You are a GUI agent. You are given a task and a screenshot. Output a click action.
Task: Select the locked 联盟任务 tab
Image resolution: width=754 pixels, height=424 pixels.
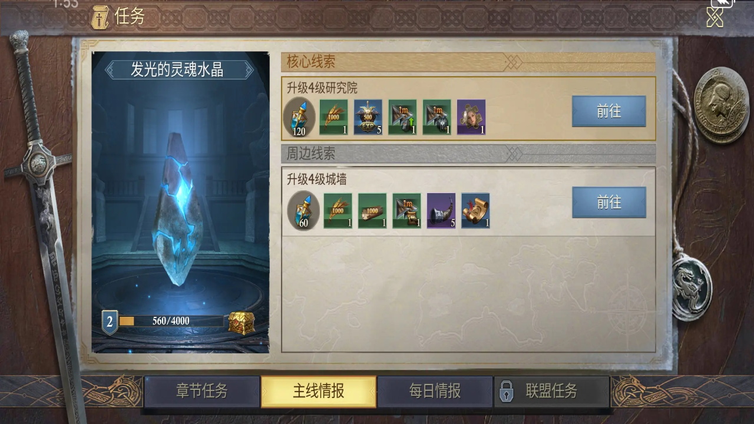pyautogui.click(x=551, y=392)
